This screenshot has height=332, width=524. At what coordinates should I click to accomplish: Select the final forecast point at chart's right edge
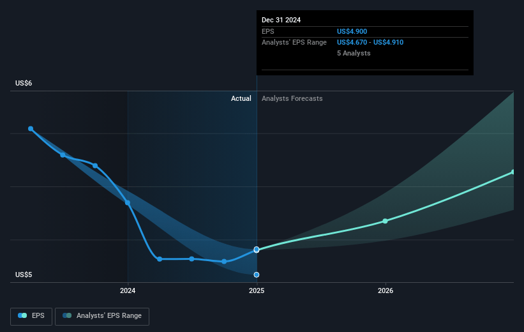[513, 172]
